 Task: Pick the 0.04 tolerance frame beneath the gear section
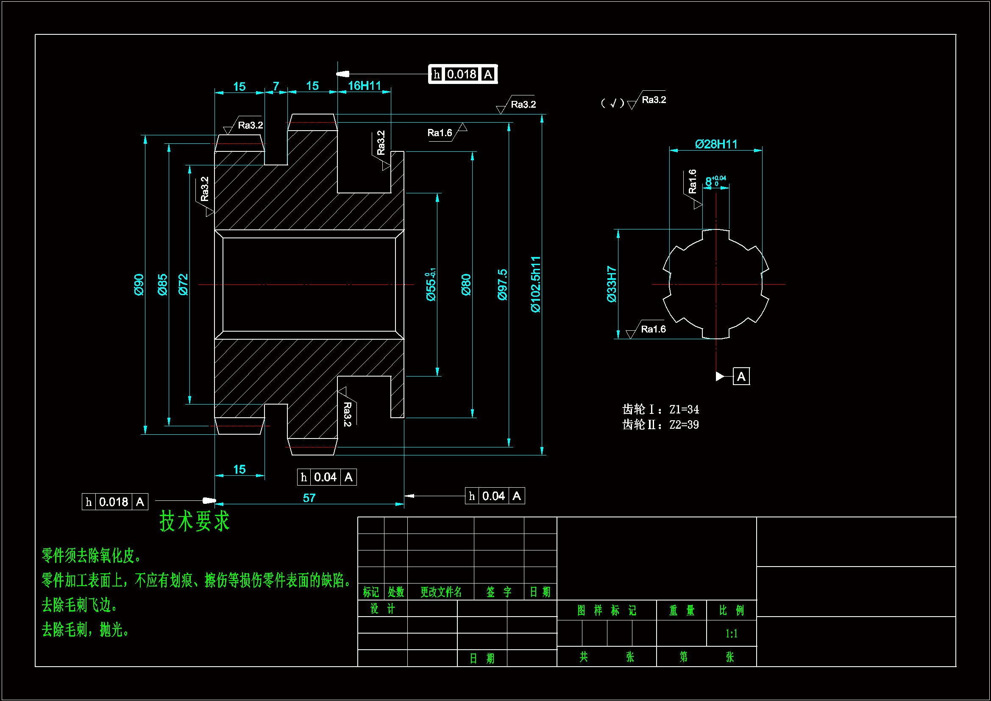[x=327, y=477]
